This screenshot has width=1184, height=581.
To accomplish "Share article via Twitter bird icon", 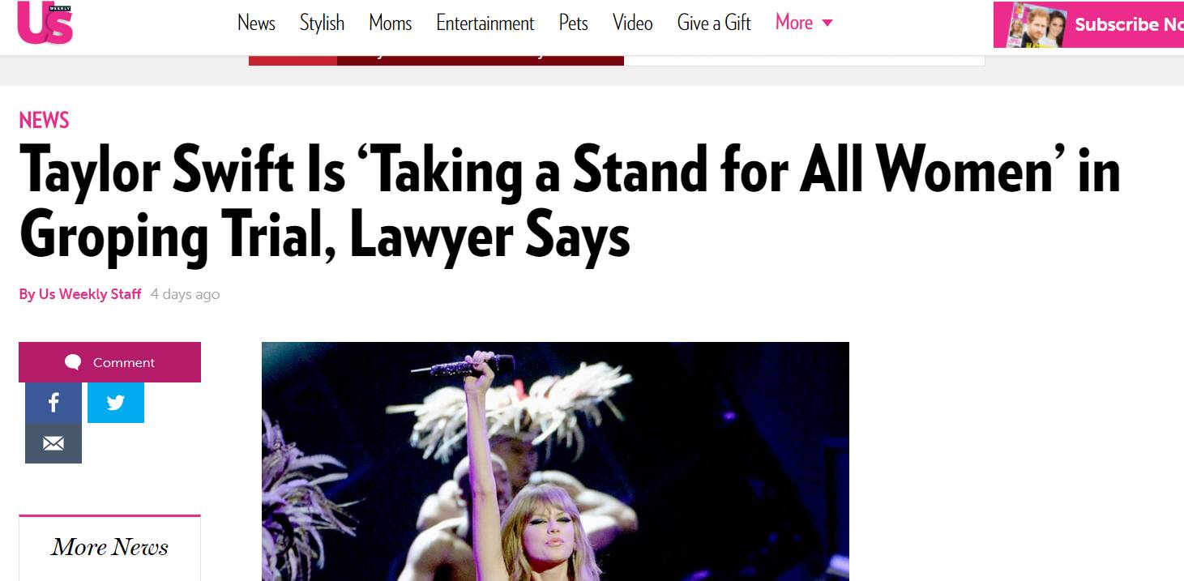I will [116, 403].
